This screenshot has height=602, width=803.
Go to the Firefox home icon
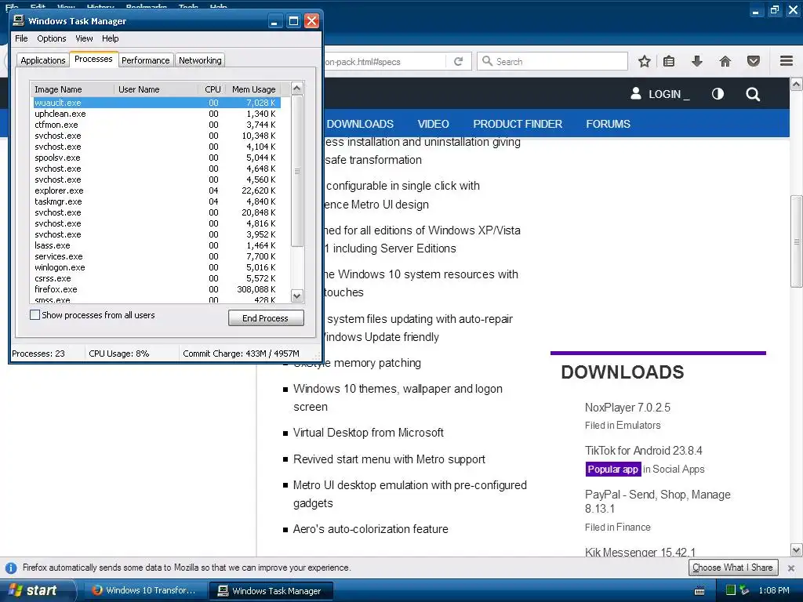point(725,61)
